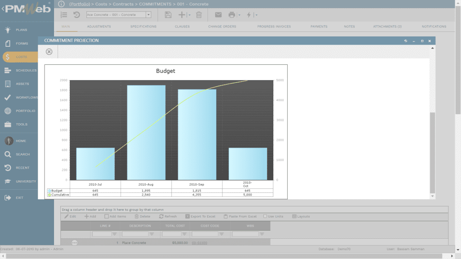This screenshot has width=461, height=259.
Task: Open the Search magnifier icon
Action: click(8, 154)
